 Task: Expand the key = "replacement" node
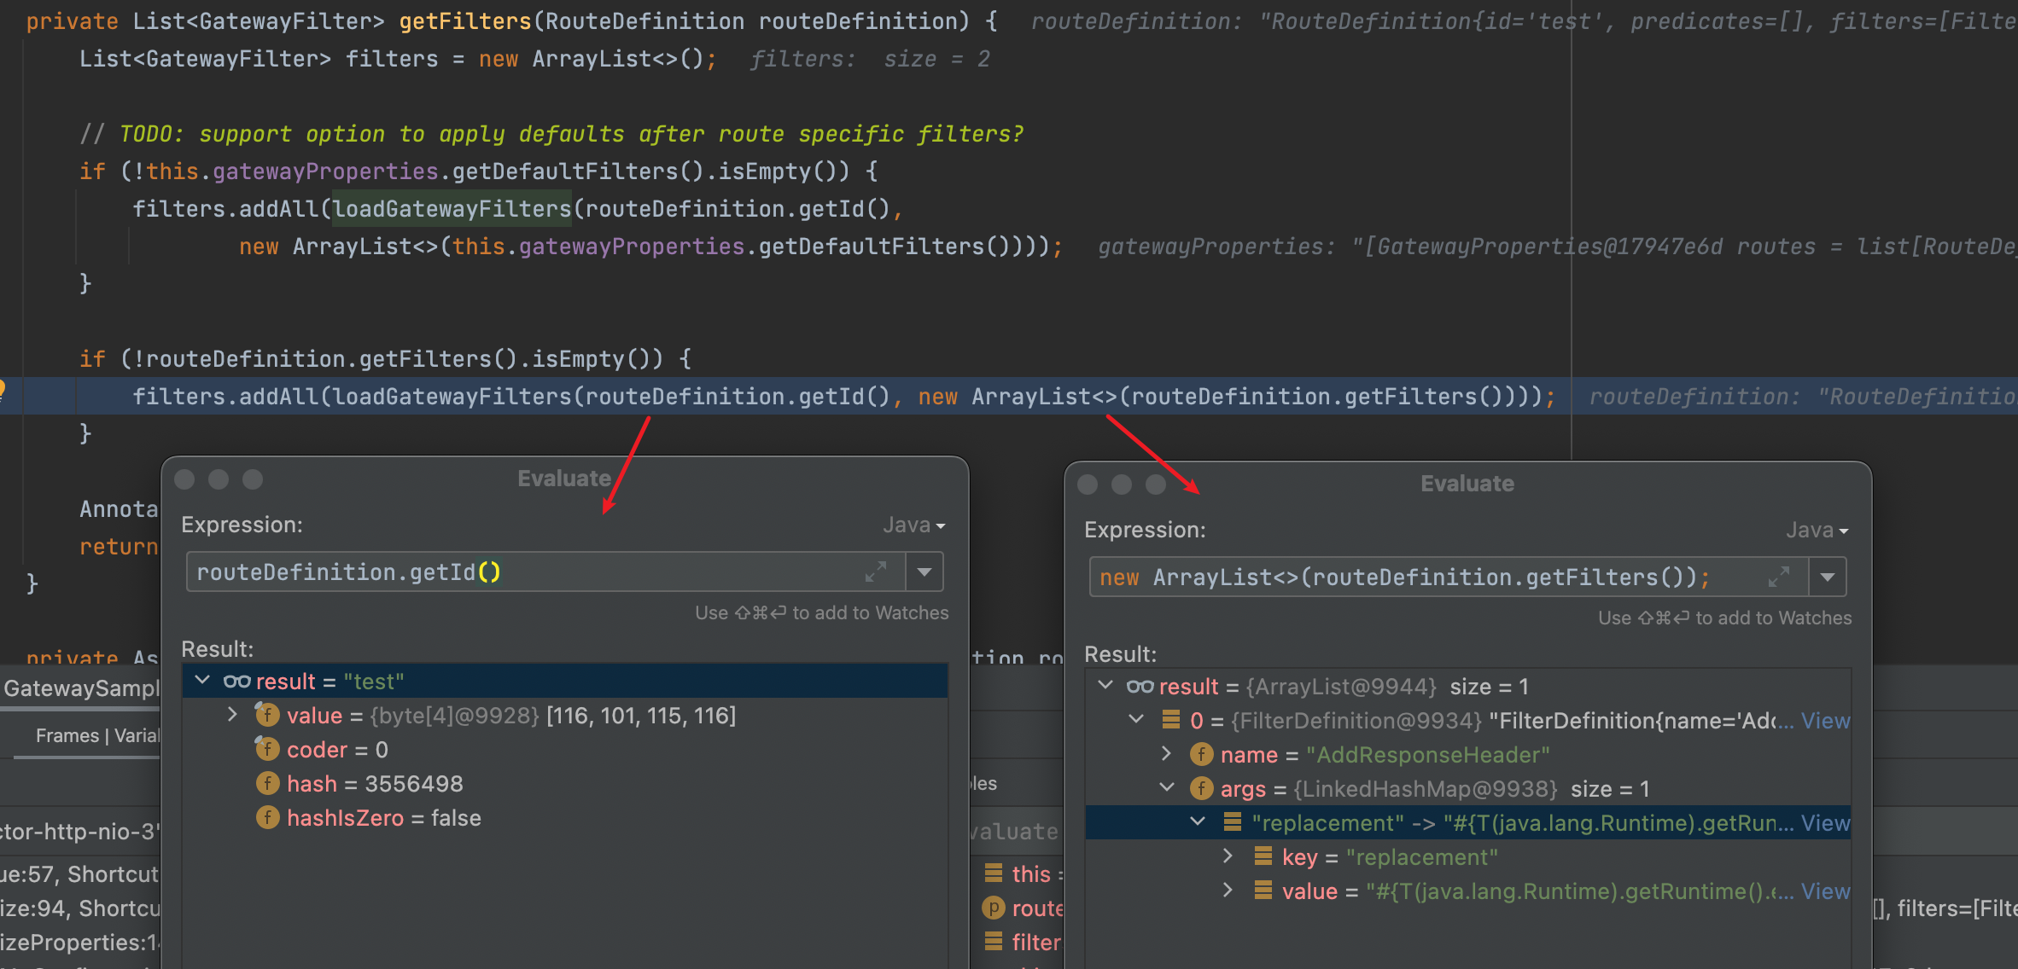(x=1228, y=856)
